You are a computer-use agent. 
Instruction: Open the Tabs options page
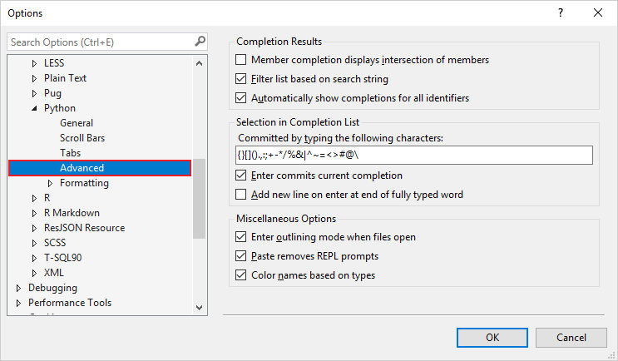point(71,153)
